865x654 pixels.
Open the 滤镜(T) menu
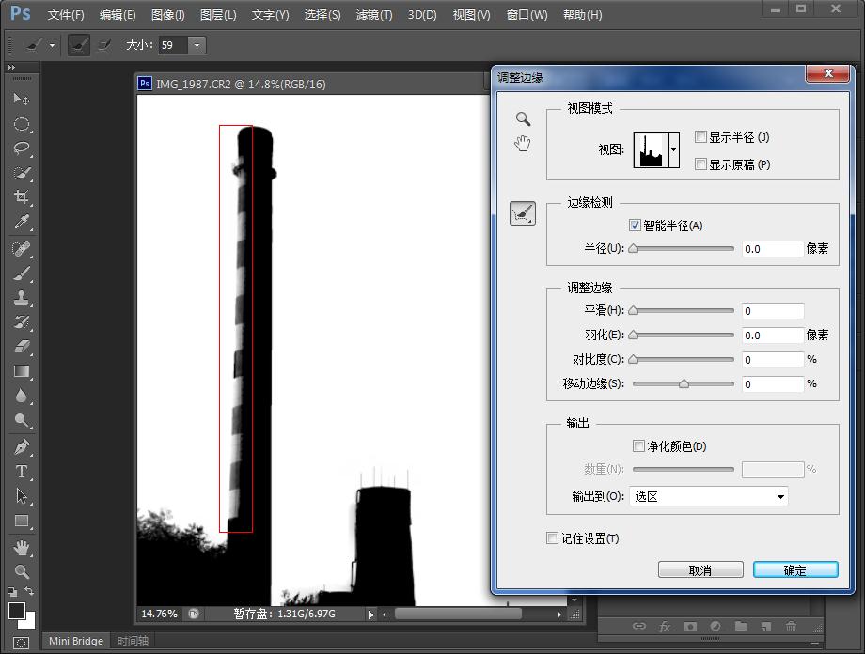374,15
